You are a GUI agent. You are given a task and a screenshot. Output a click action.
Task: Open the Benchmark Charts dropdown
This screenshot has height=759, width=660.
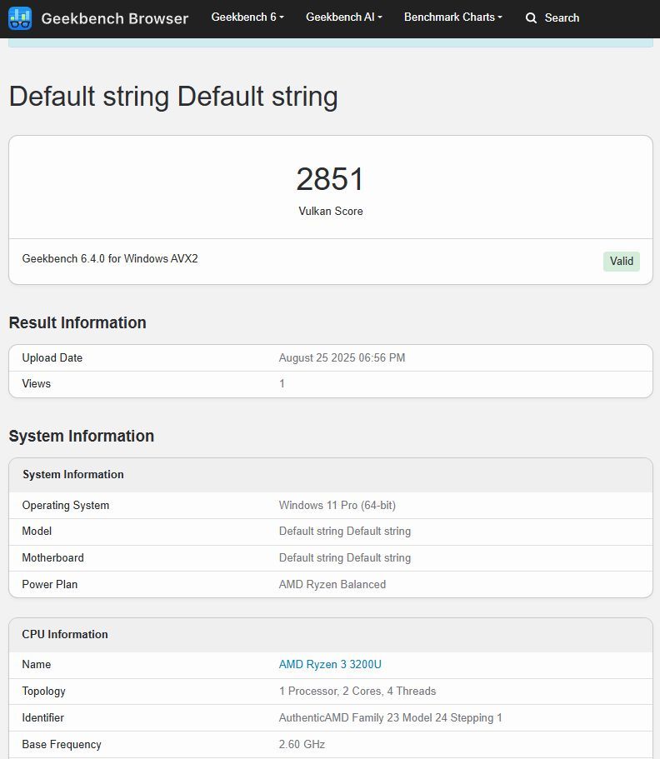click(452, 17)
